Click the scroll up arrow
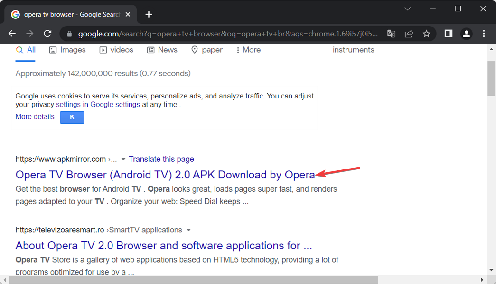Image resolution: width=496 pixels, height=284 pixels. coord(491,49)
